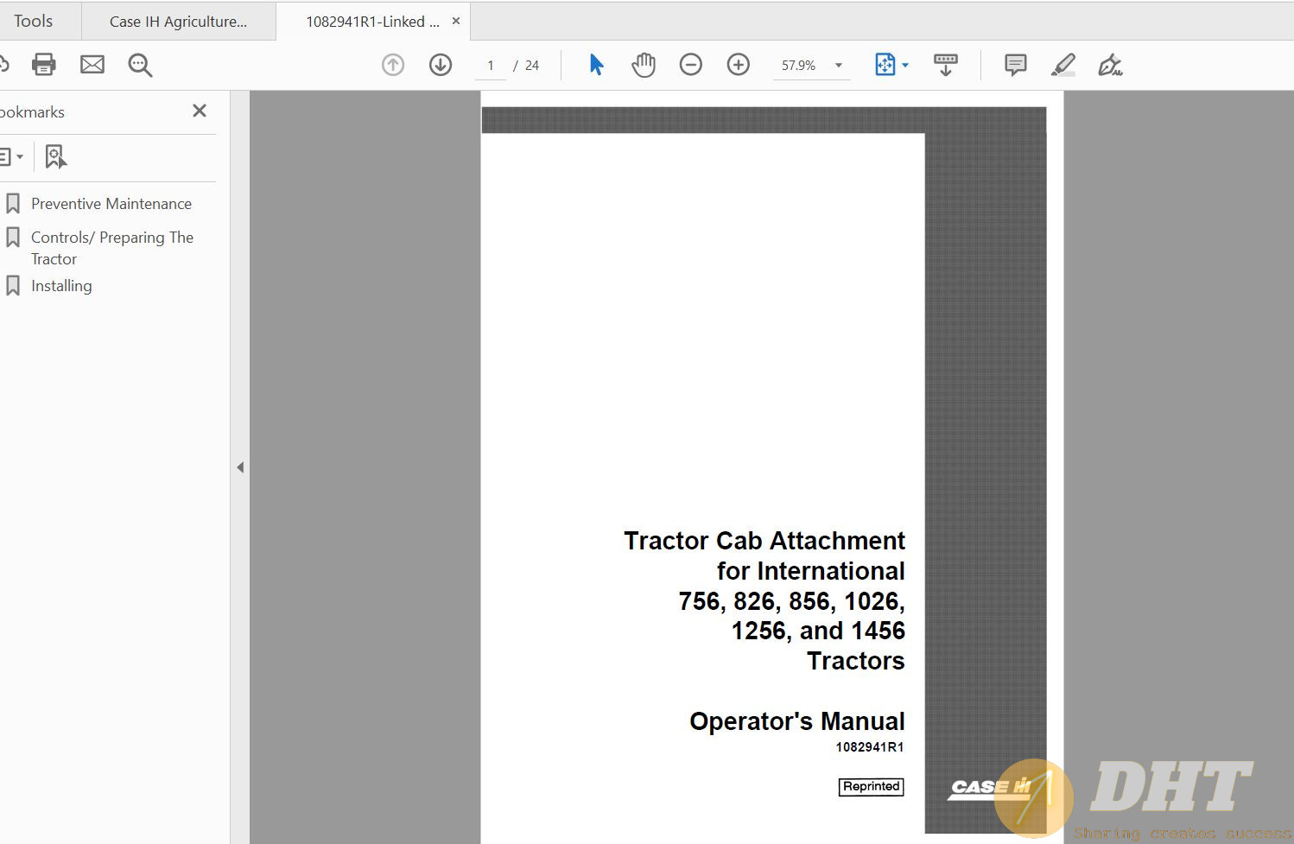Close the 1082941R1-Linked tab
Viewport: 1294px width, 844px height.
tap(456, 21)
